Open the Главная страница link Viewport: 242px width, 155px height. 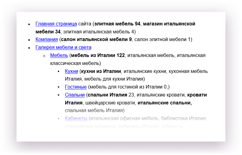[56, 24]
